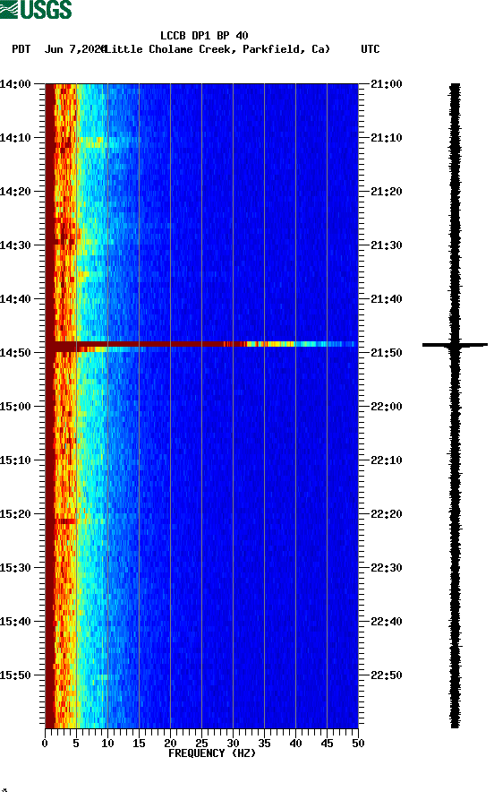494x800 pixels.
Task: Click the 14:10 PDT time label
Action: pyautogui.click(x=16, y=138)
